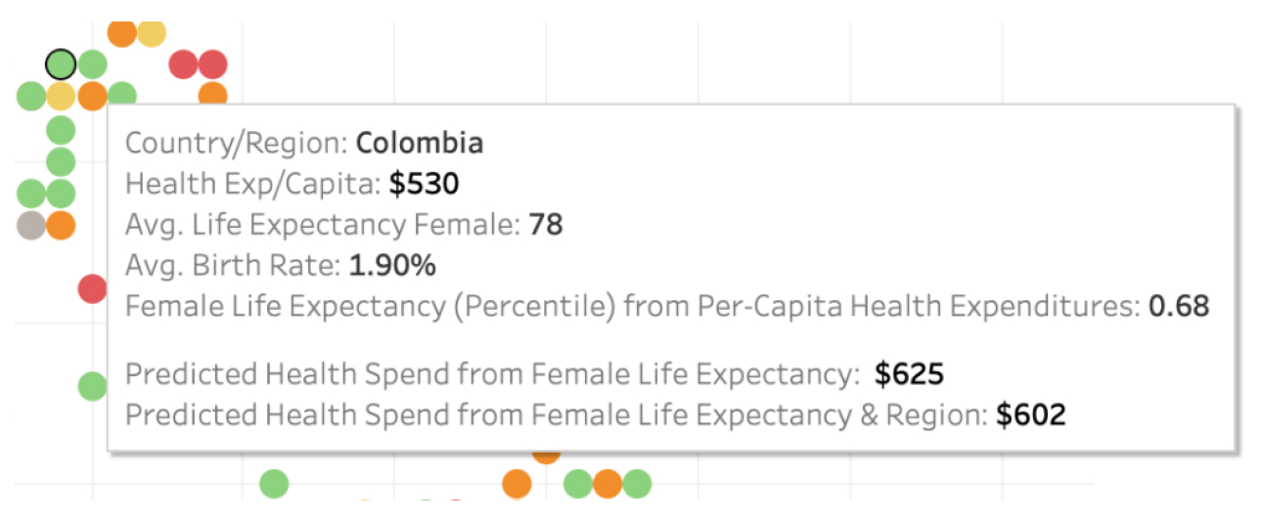Select the 1.90% Avg. Birth Rate value
Image resolution: width=1262 pixels, height=522 pixels.
pyautogui.click(x=392, y=265)
